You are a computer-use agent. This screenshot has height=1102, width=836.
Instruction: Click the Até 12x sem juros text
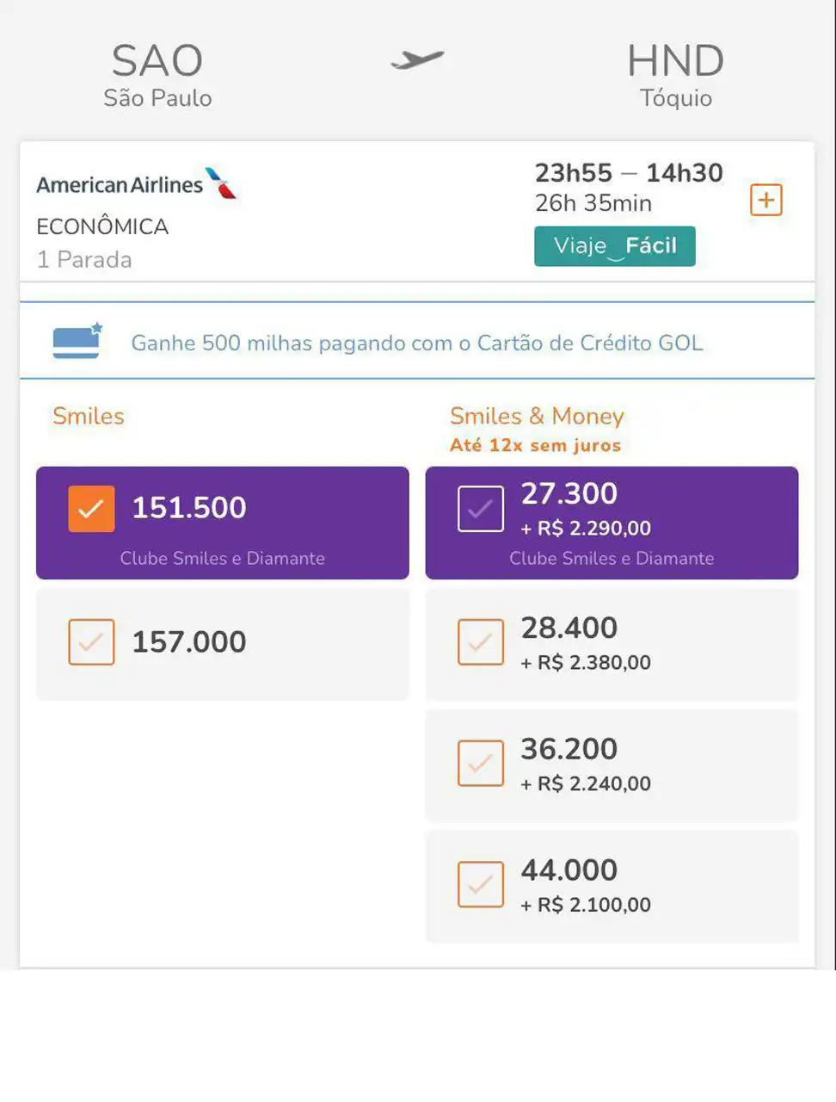535,445
